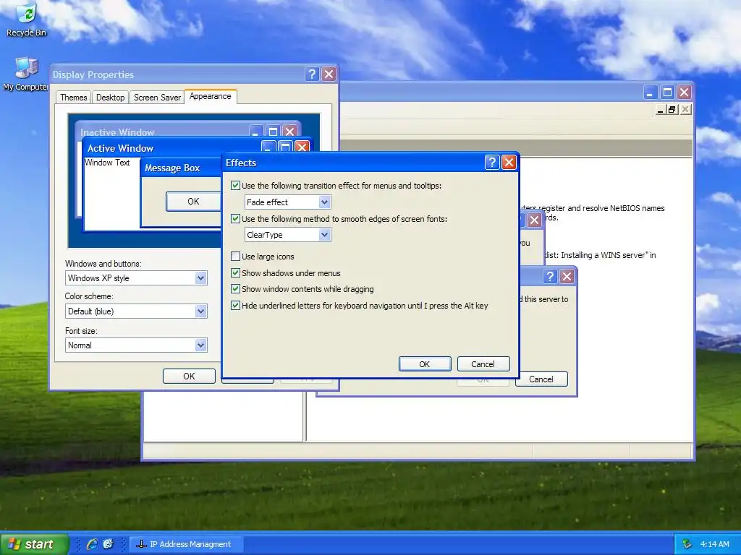Click the second quick launch icon

109,544
